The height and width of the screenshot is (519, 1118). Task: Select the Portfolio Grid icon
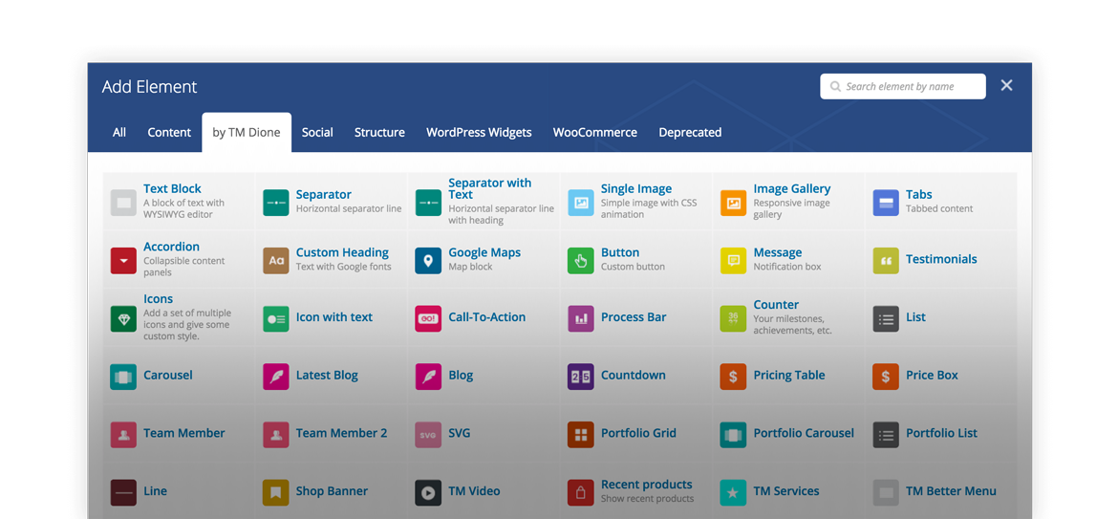[580, 434]
